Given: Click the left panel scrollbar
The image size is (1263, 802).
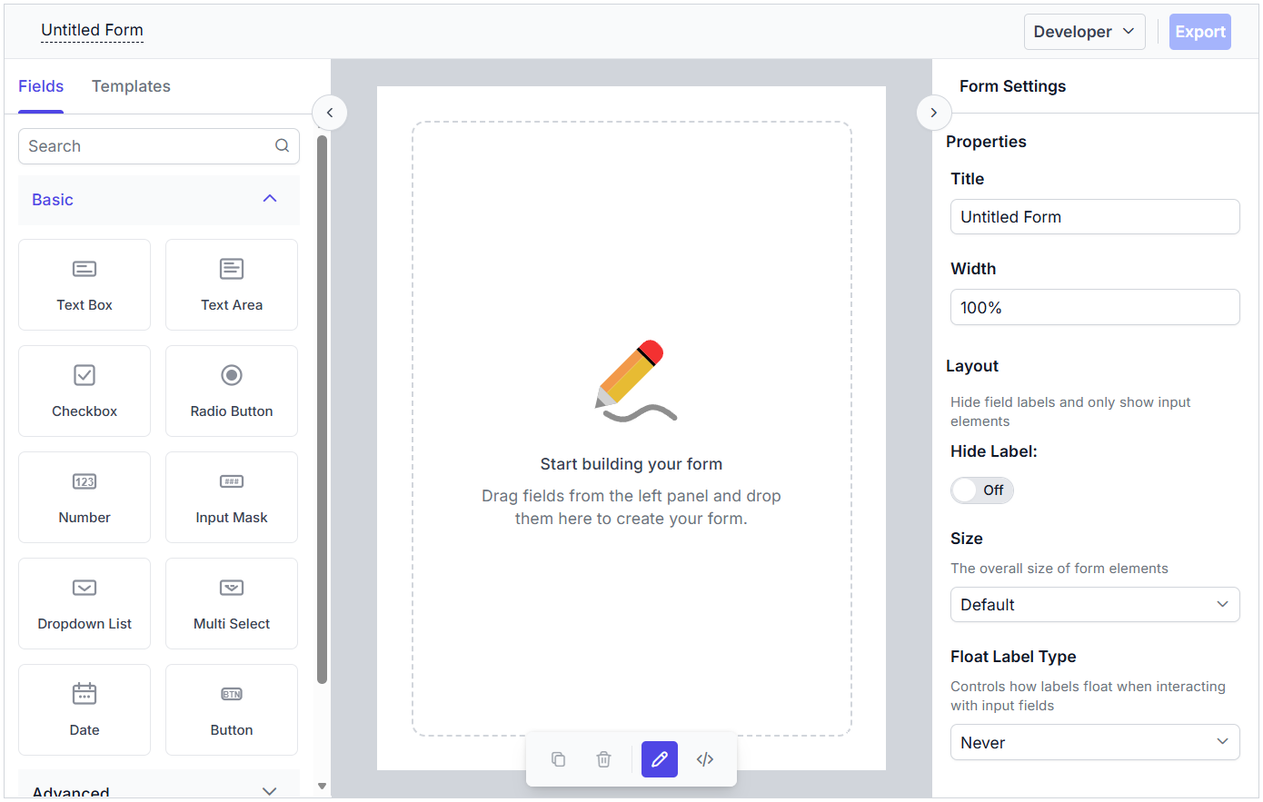Looking at the screenshot, I should pos(322,409).
